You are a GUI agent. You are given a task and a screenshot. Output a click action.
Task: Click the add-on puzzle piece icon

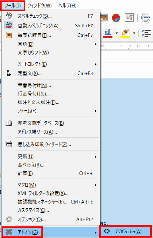point(9,232)
